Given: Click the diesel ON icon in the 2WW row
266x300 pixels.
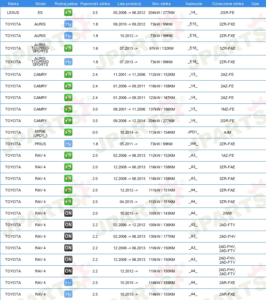Looking at the screenshot, I should (68, 213).
